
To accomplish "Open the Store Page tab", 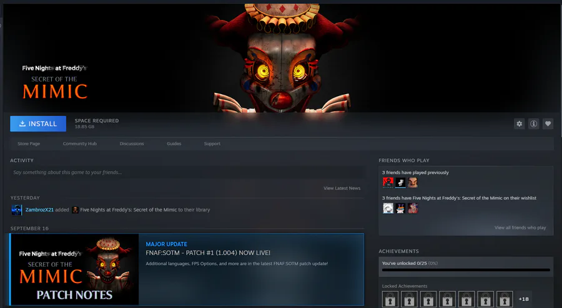I will point(29,144).
